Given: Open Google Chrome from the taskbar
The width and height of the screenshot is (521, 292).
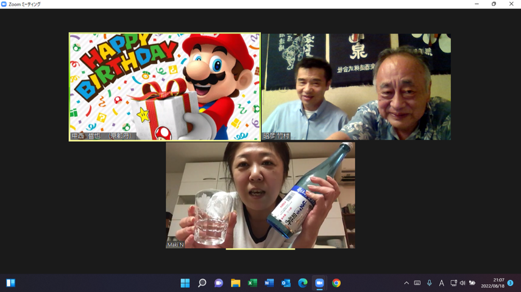Looking at the screenshot, I should (336, 283).
